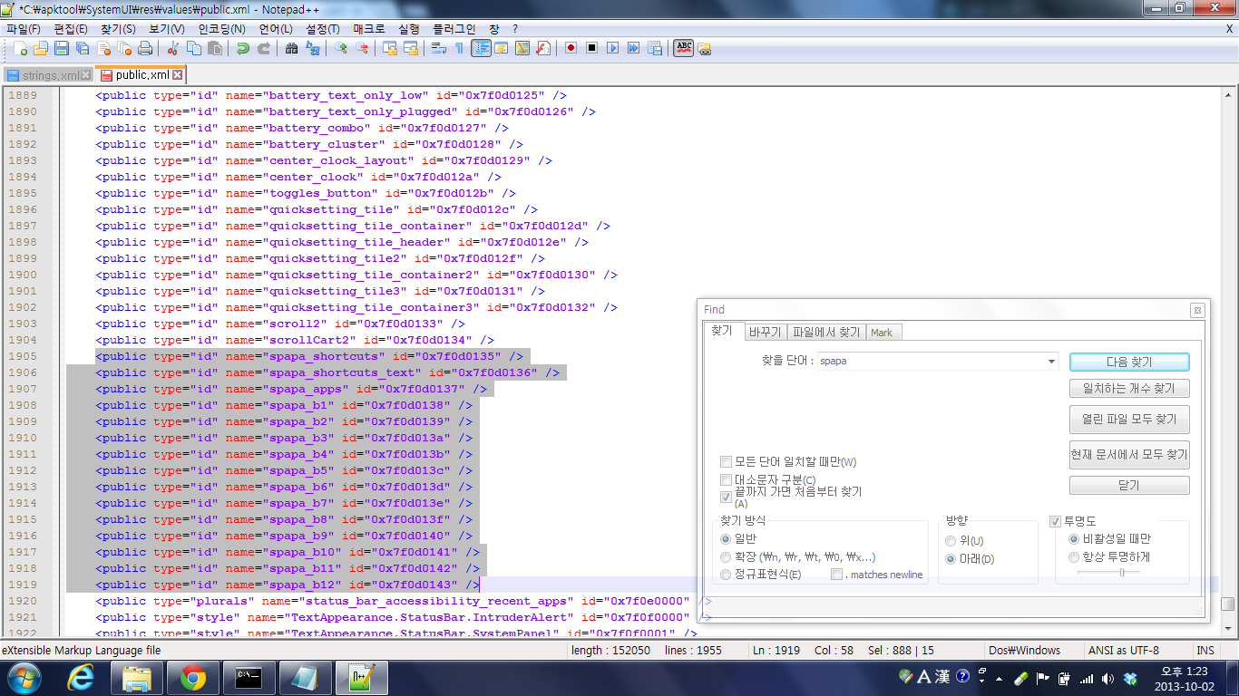The height and width of the screenshot is (696, 1239).
Task: Start macro recording with red circle icon
Action: pos(571,48)
